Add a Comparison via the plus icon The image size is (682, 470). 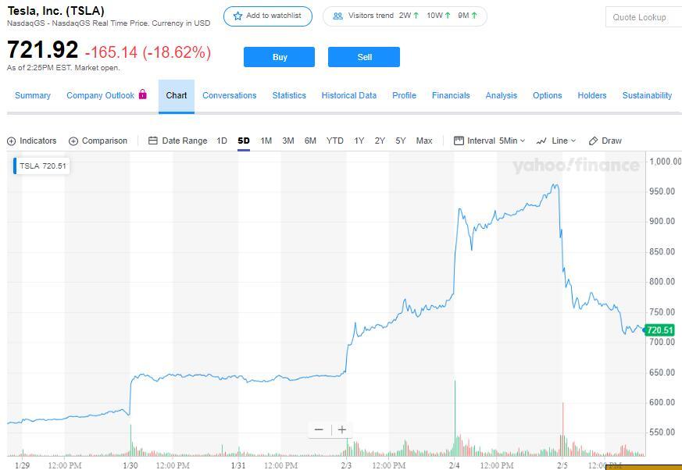(73, 141)
